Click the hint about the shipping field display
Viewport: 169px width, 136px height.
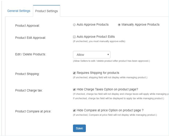point(110,77)
